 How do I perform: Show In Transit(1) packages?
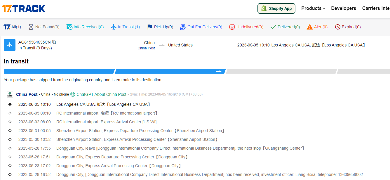[125, 27]
